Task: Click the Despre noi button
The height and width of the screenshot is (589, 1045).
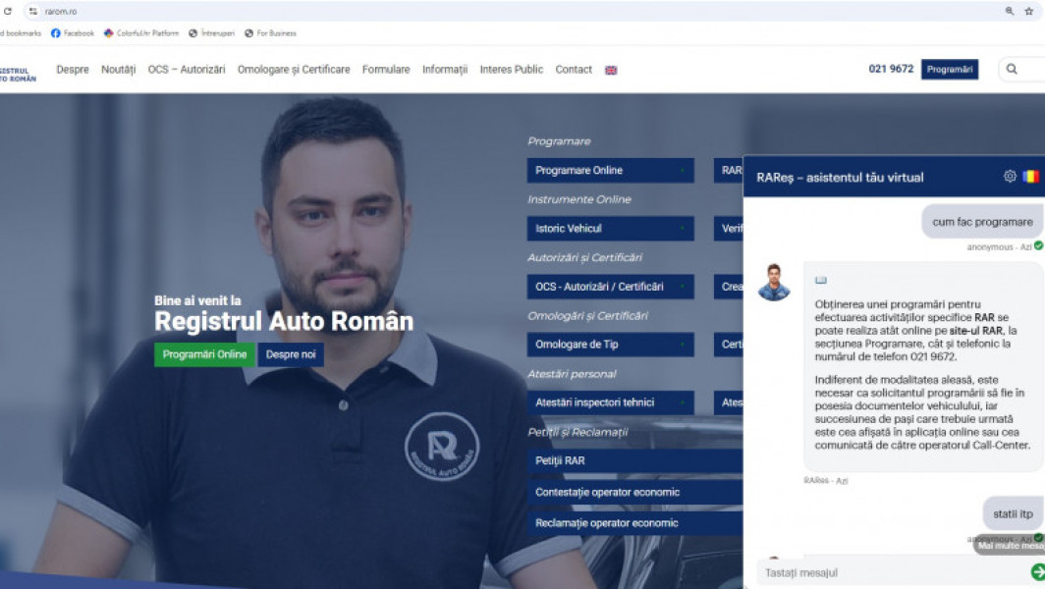Action: [291, 354]
